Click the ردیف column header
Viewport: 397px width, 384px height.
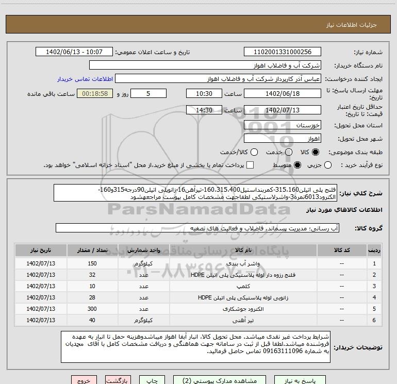point(374,250)
